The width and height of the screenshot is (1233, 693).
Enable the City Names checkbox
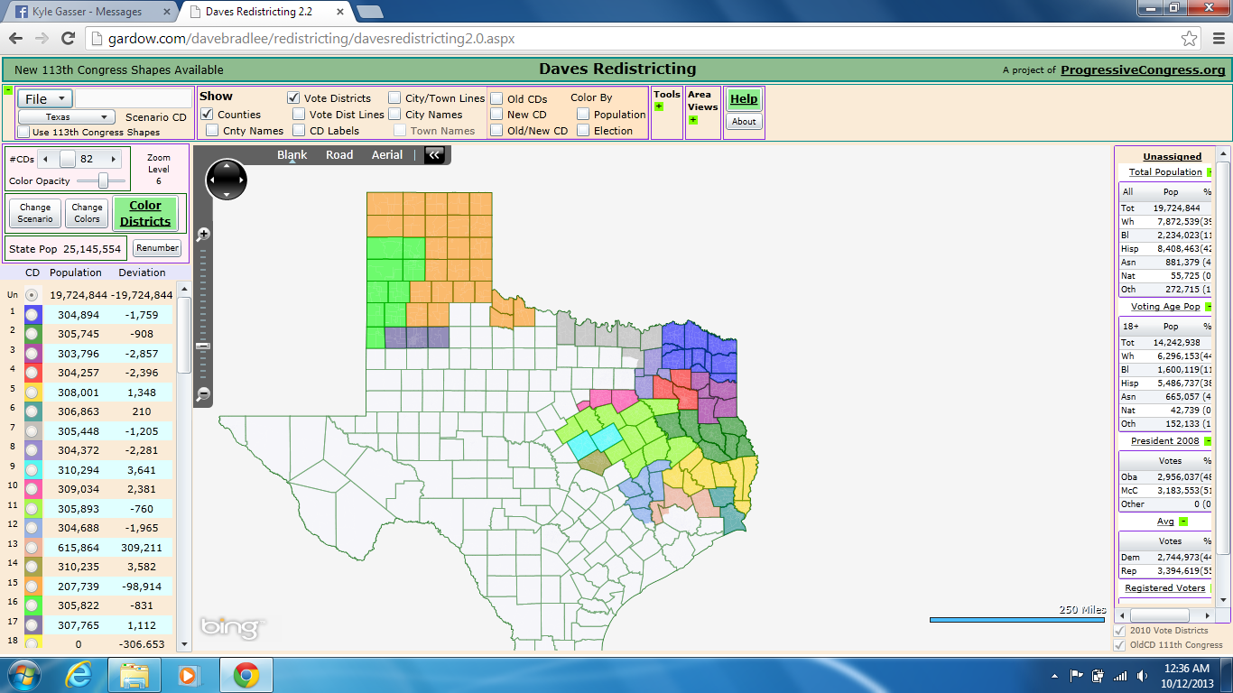pyautogui.click(x=394, y=115)
